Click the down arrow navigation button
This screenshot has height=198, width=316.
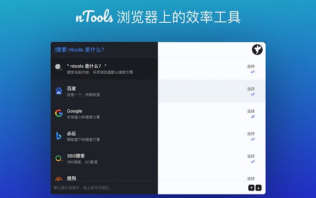tap(259, 188)
